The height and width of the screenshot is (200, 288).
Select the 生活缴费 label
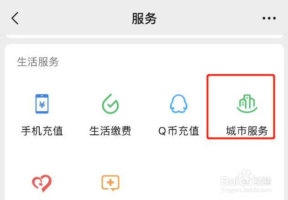coord(110,131)
